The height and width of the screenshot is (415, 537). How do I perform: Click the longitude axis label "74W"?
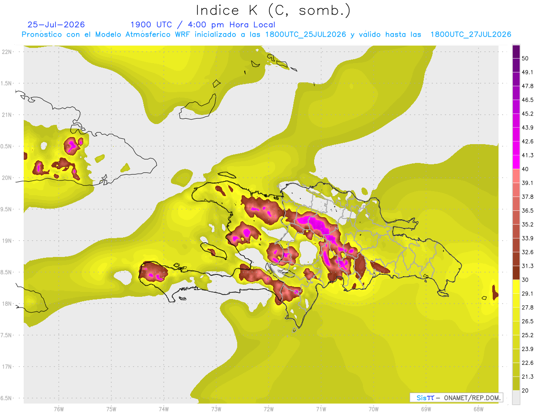[x=164, y=409]
